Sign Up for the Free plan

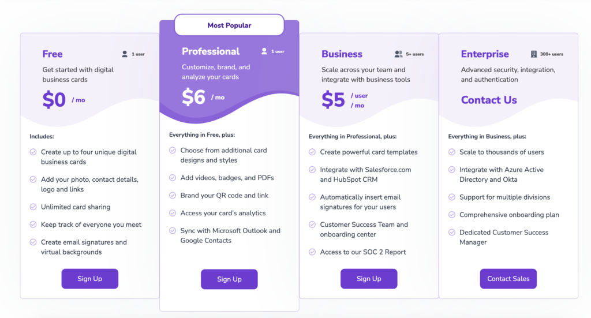click(x=89, y=279)
